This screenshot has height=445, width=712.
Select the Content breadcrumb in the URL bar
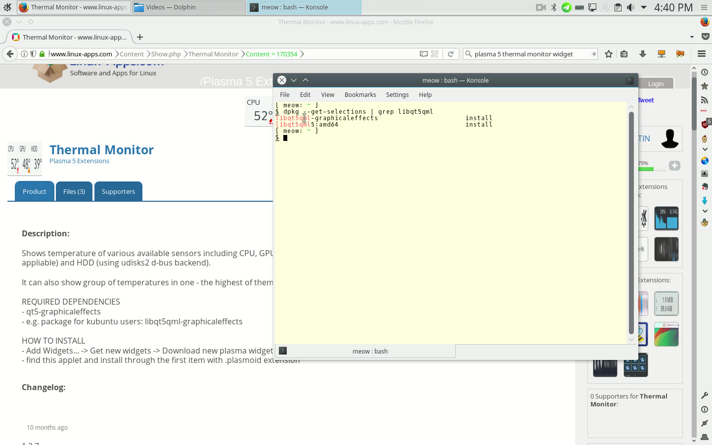(x=132, y=54)
